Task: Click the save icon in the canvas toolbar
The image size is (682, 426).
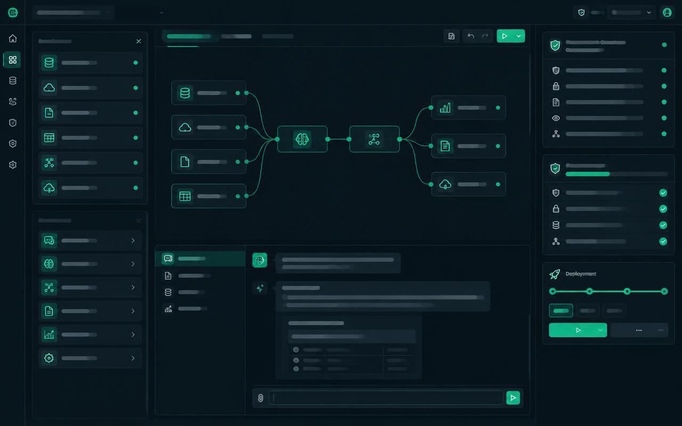Action: tap(451, 36)
